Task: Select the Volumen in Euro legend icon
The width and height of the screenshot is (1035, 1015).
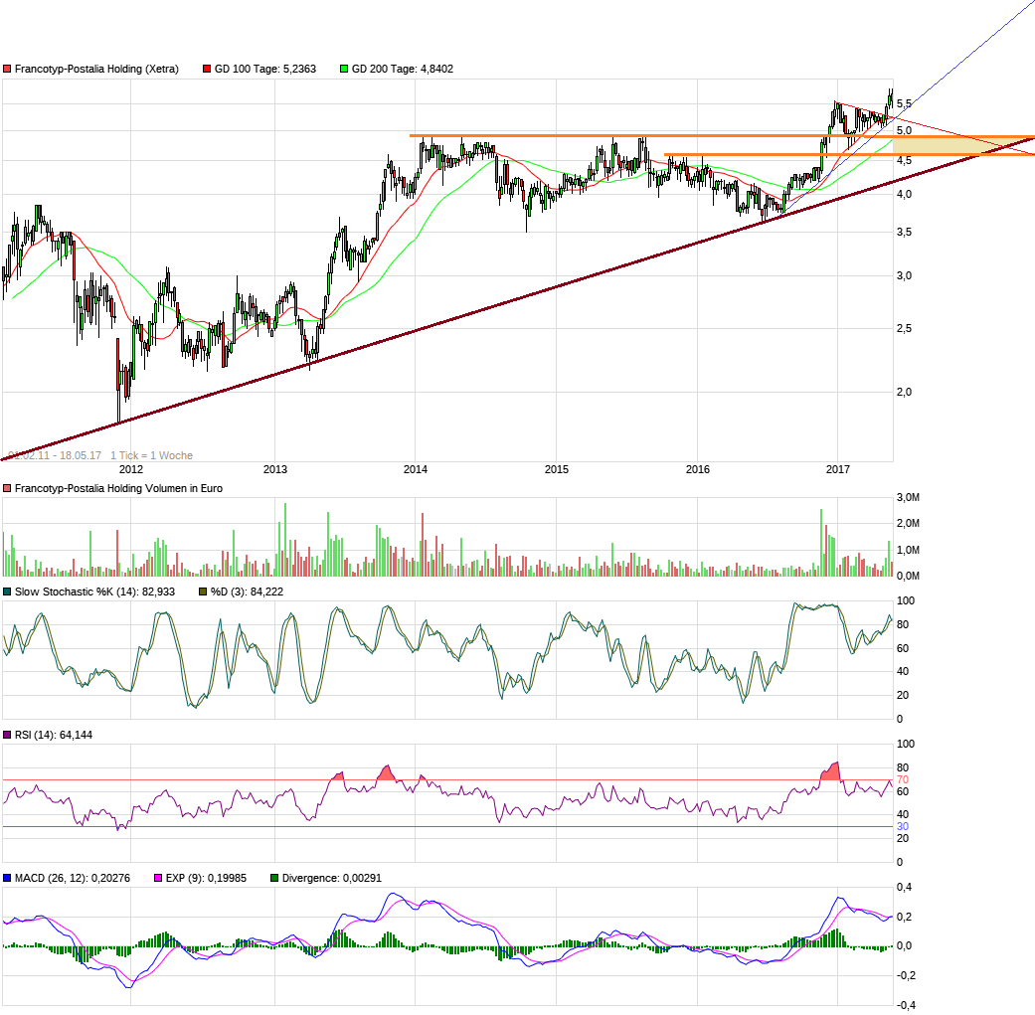Action: (8, 488)
